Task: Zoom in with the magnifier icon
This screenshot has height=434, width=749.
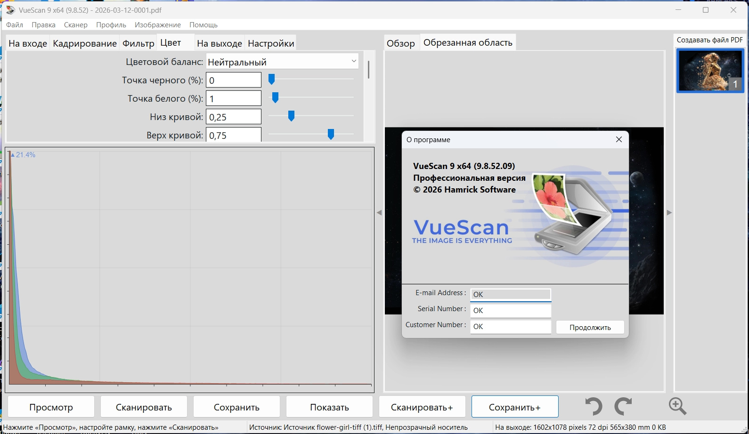Action: click(677, 406)
